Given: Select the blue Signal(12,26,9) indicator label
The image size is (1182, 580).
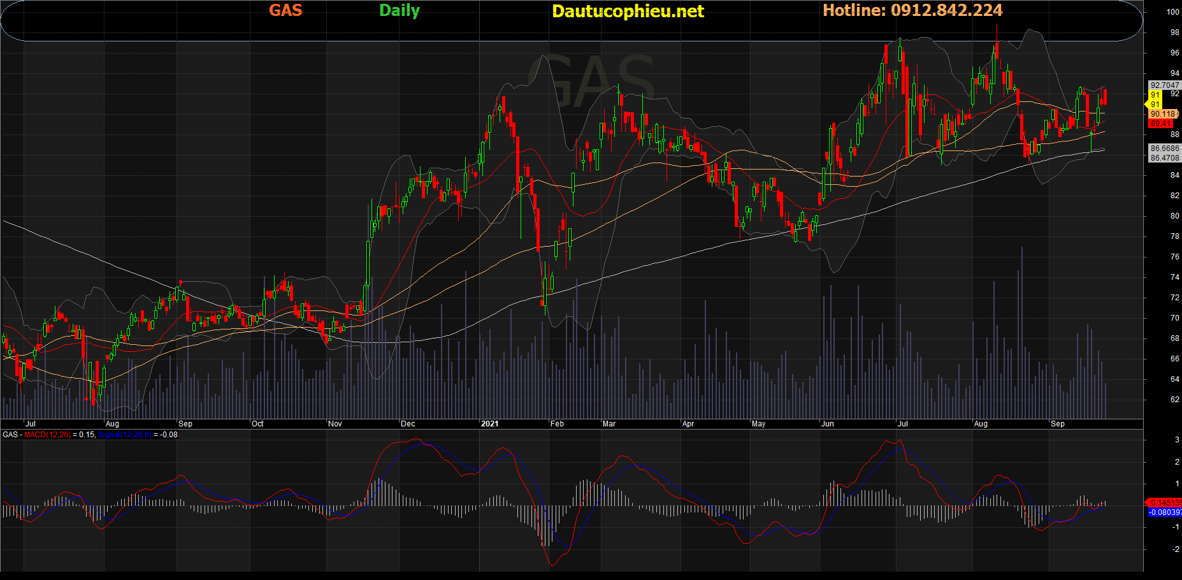Looking at the screenshot, I should tap(125, 435).
